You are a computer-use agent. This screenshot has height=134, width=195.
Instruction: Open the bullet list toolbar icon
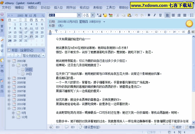(x=192, y=15)
